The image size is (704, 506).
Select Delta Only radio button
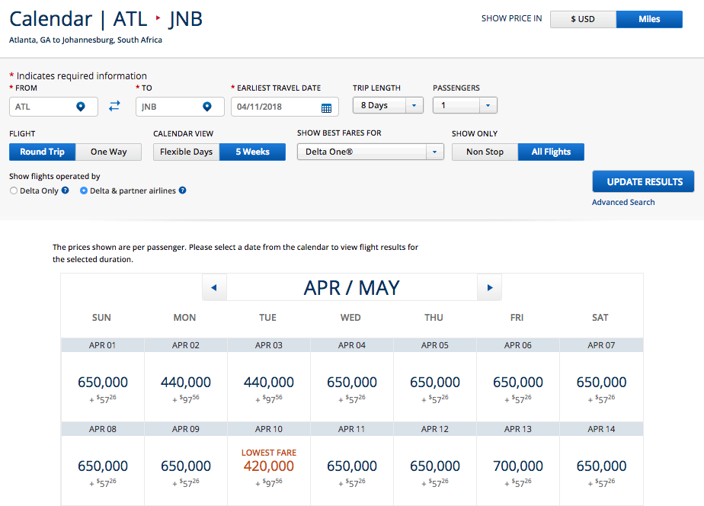click(x=14, y=191)
